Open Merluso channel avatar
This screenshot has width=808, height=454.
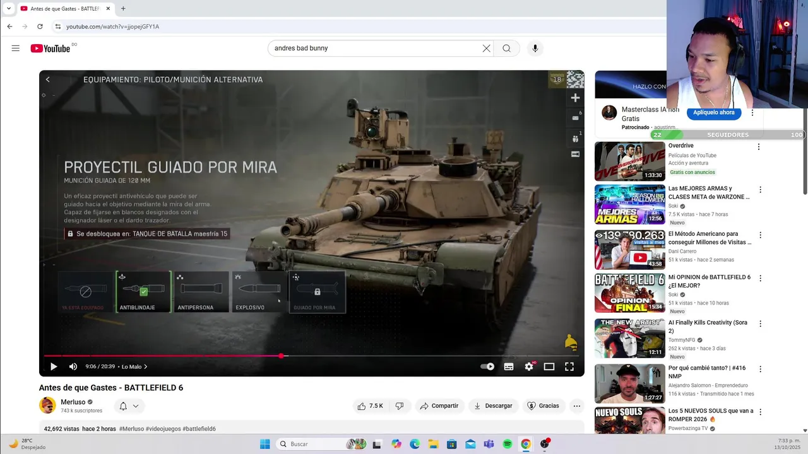click(x=47, y=405)
